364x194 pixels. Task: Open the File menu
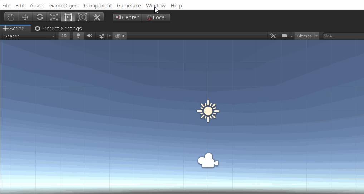coord(6,6)
